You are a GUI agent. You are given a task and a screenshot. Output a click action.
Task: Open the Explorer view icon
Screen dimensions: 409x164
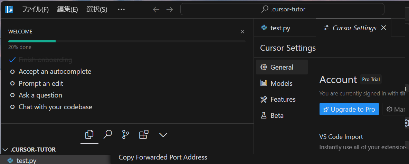pos(89,134)
